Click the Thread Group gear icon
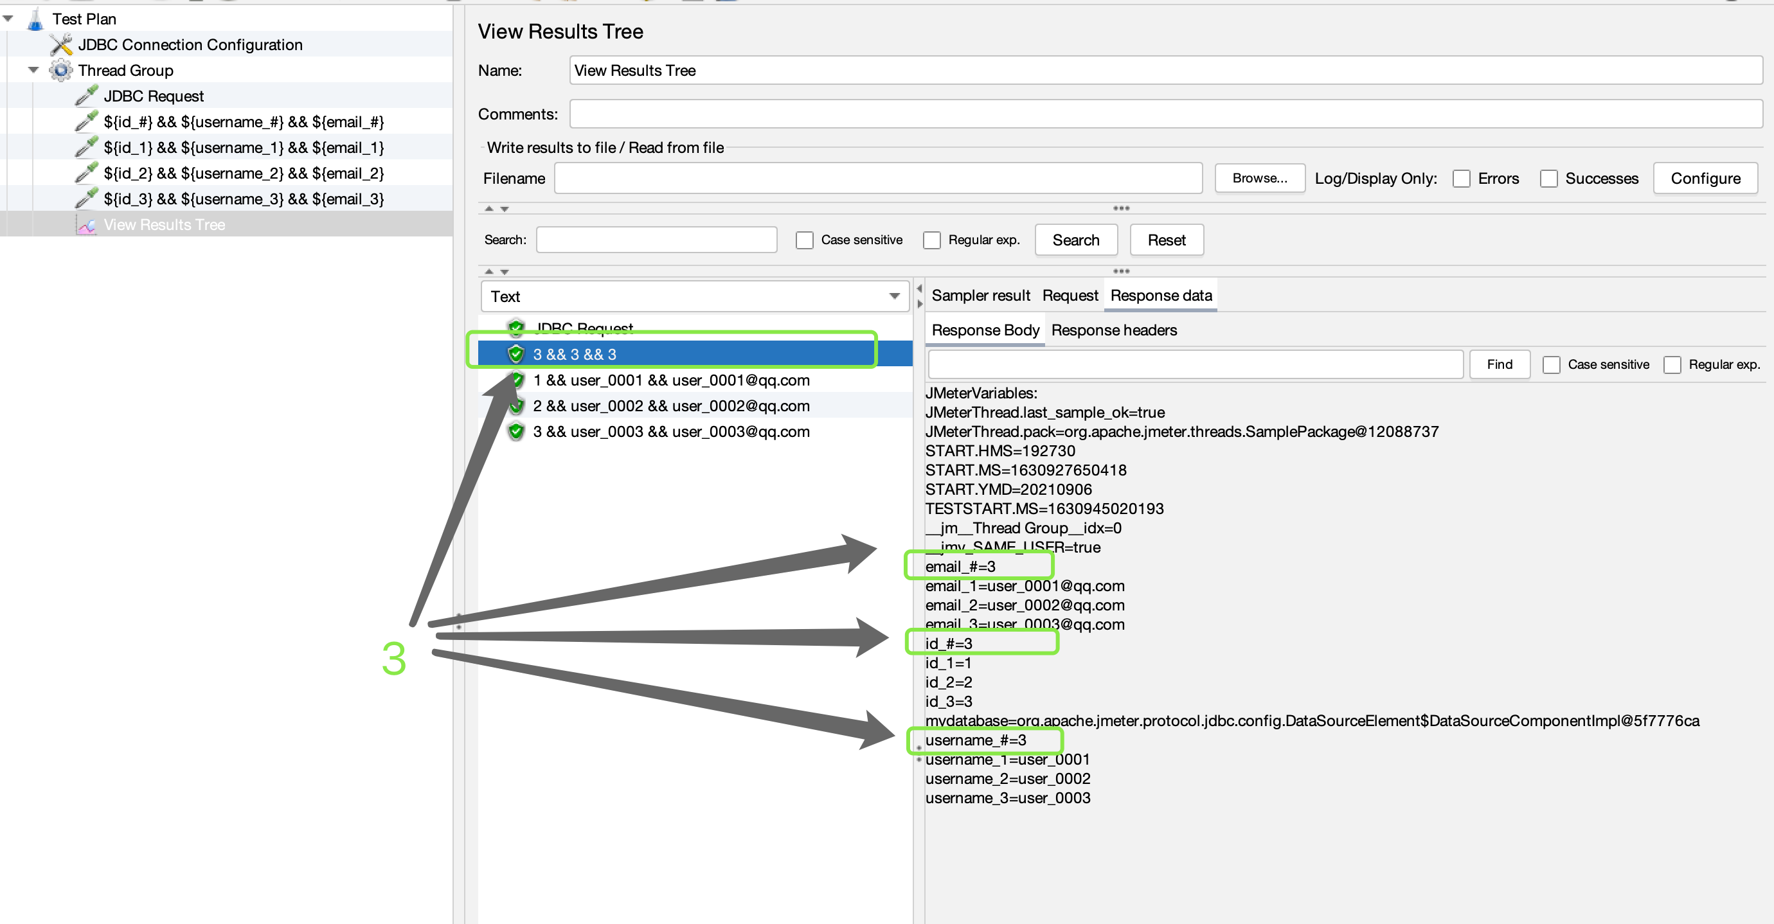 pos(60,70)
